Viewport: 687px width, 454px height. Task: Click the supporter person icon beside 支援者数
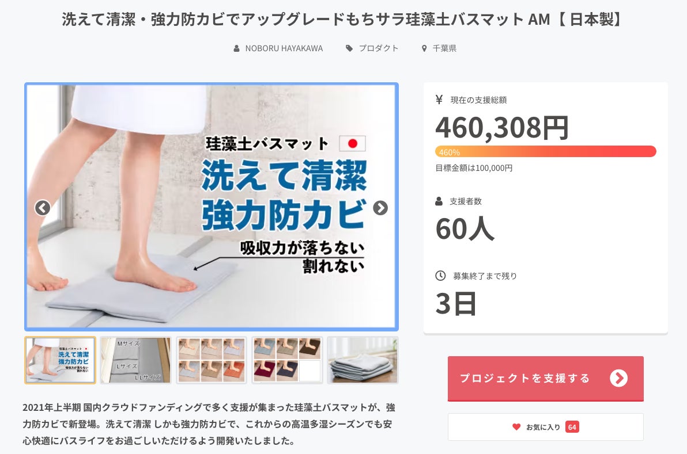click(x=439, y=201)
